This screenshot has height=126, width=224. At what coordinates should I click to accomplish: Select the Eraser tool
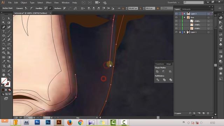[9, 40]
